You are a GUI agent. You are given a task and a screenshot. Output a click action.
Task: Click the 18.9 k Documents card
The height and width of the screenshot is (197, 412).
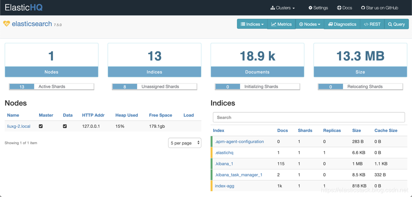coord(257,60)
